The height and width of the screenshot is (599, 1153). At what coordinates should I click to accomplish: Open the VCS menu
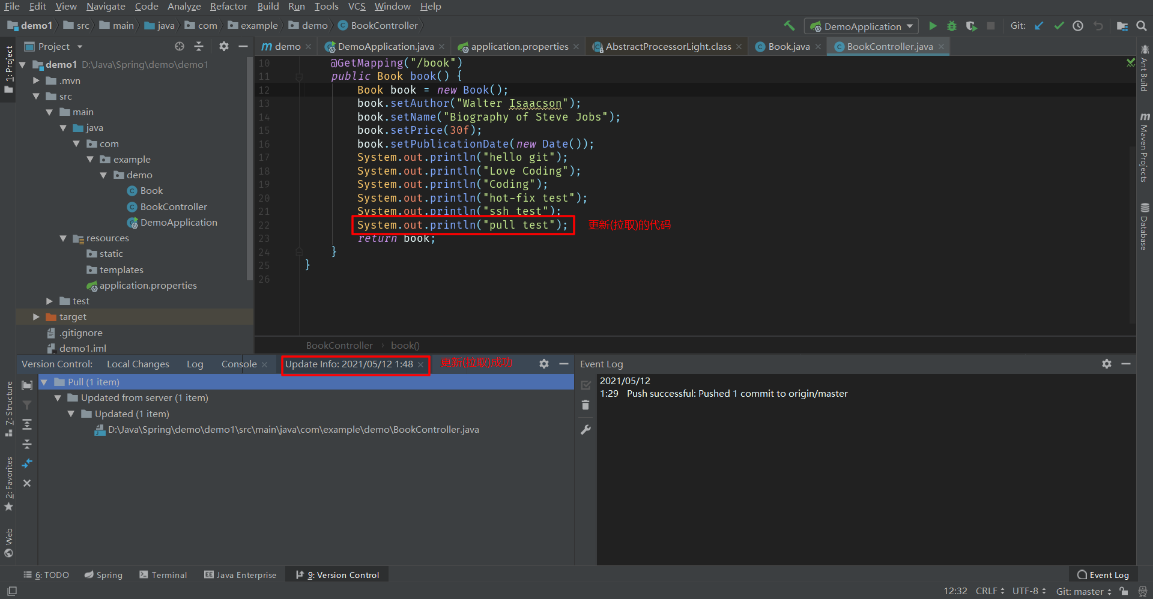click(x=357, y=7)
